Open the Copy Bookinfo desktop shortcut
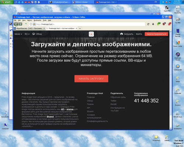This screenshot has height=147, width=184. pos(178,10)
